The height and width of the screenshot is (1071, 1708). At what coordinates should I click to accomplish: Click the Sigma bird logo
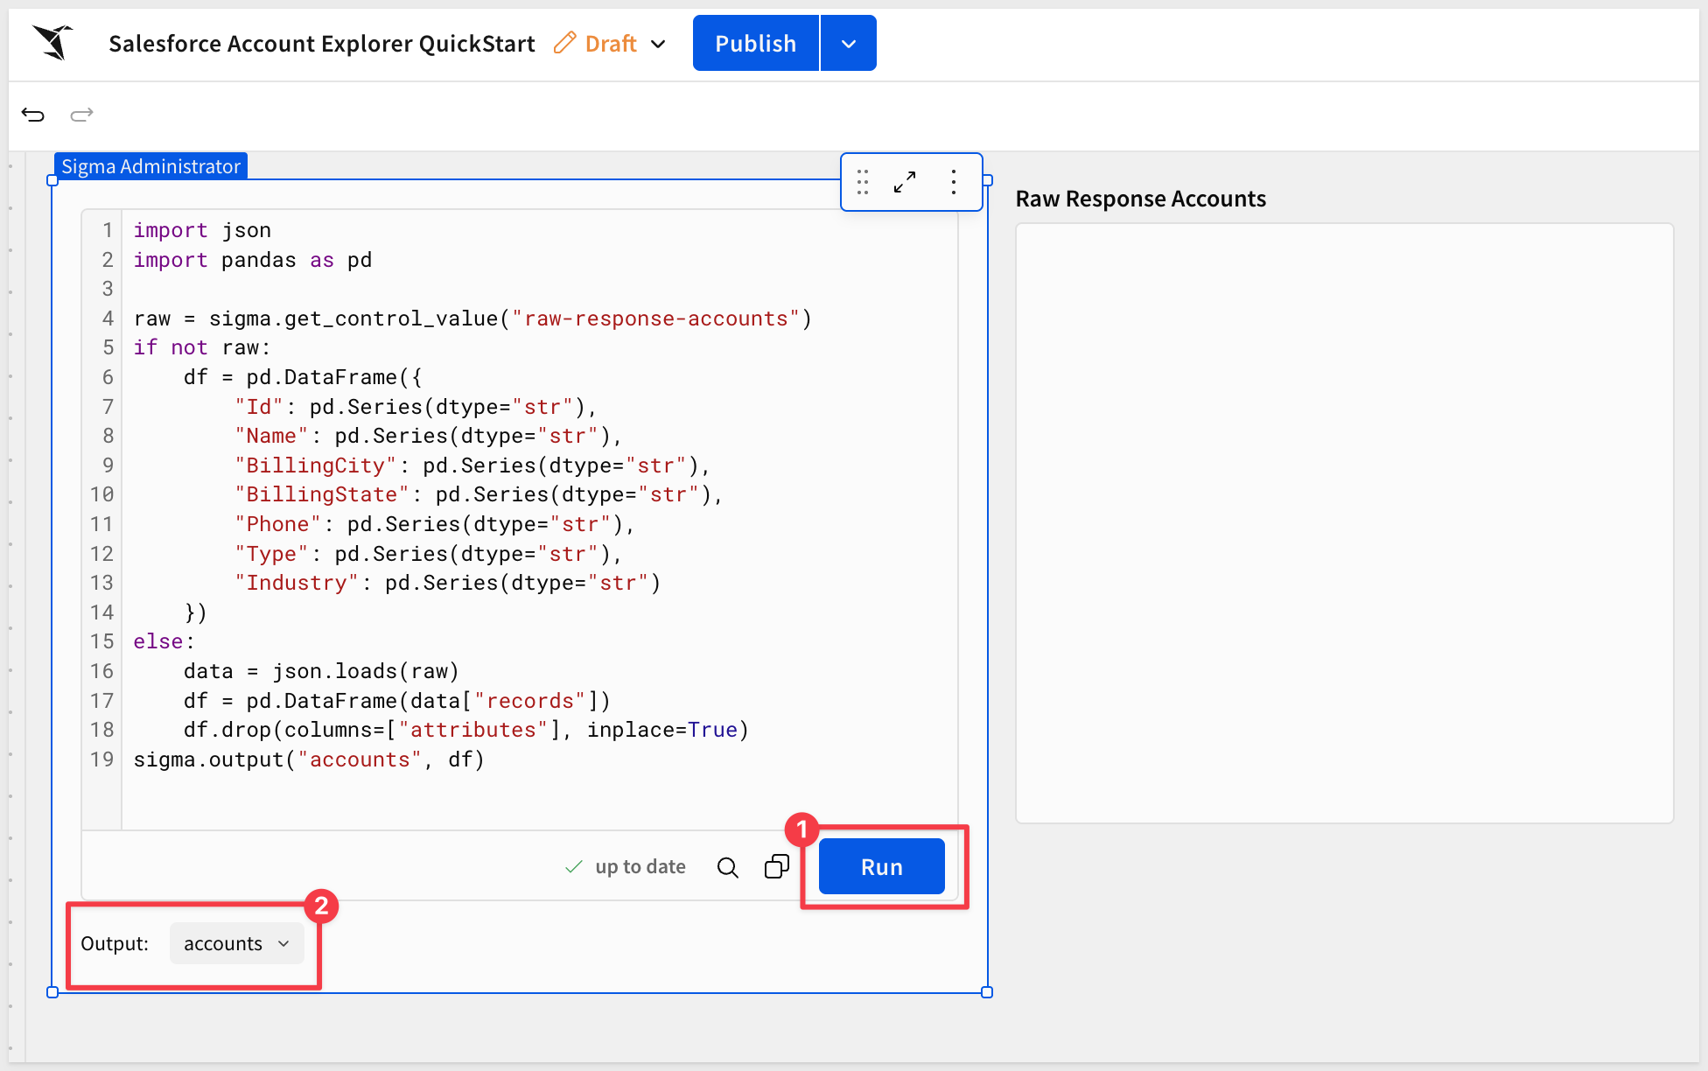[53, 43]
